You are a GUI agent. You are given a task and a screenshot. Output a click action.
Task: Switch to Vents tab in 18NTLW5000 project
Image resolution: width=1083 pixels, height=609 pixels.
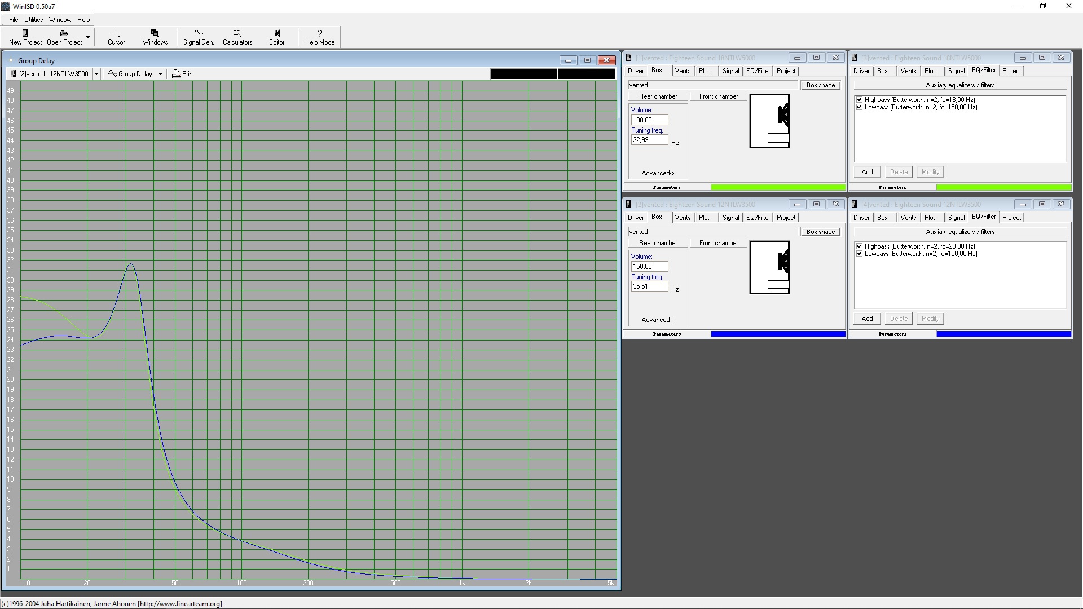(683, 71)
